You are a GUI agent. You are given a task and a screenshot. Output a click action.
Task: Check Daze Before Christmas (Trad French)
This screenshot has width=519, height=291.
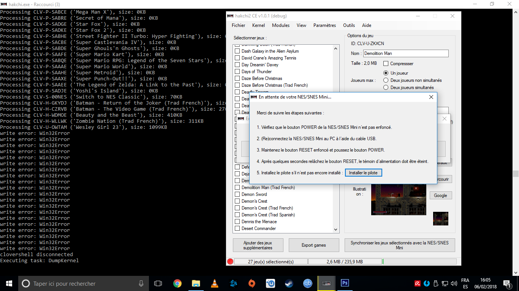point(237,85)
